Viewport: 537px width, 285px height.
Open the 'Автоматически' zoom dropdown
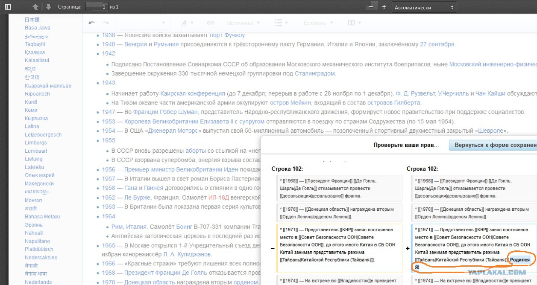(424, 7)
